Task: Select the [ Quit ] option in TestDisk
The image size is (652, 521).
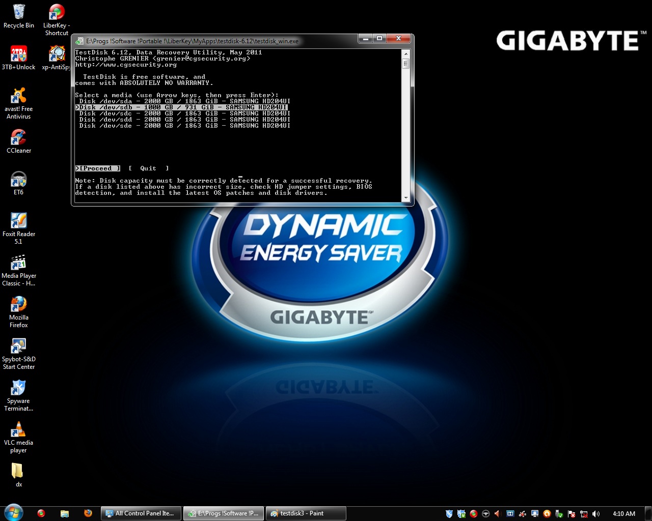Action: (x=148, y=168)
